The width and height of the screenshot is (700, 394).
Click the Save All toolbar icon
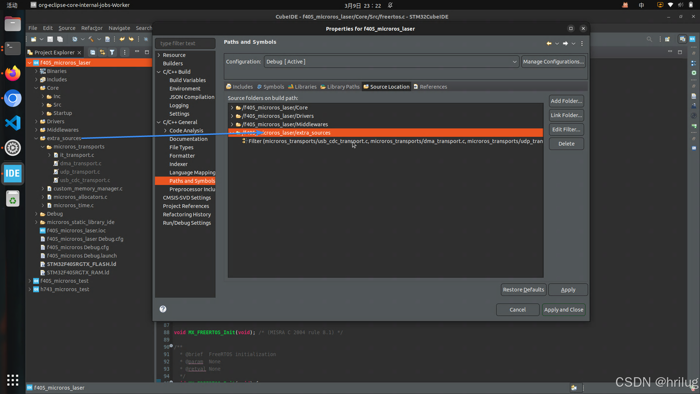pos(60,39)
